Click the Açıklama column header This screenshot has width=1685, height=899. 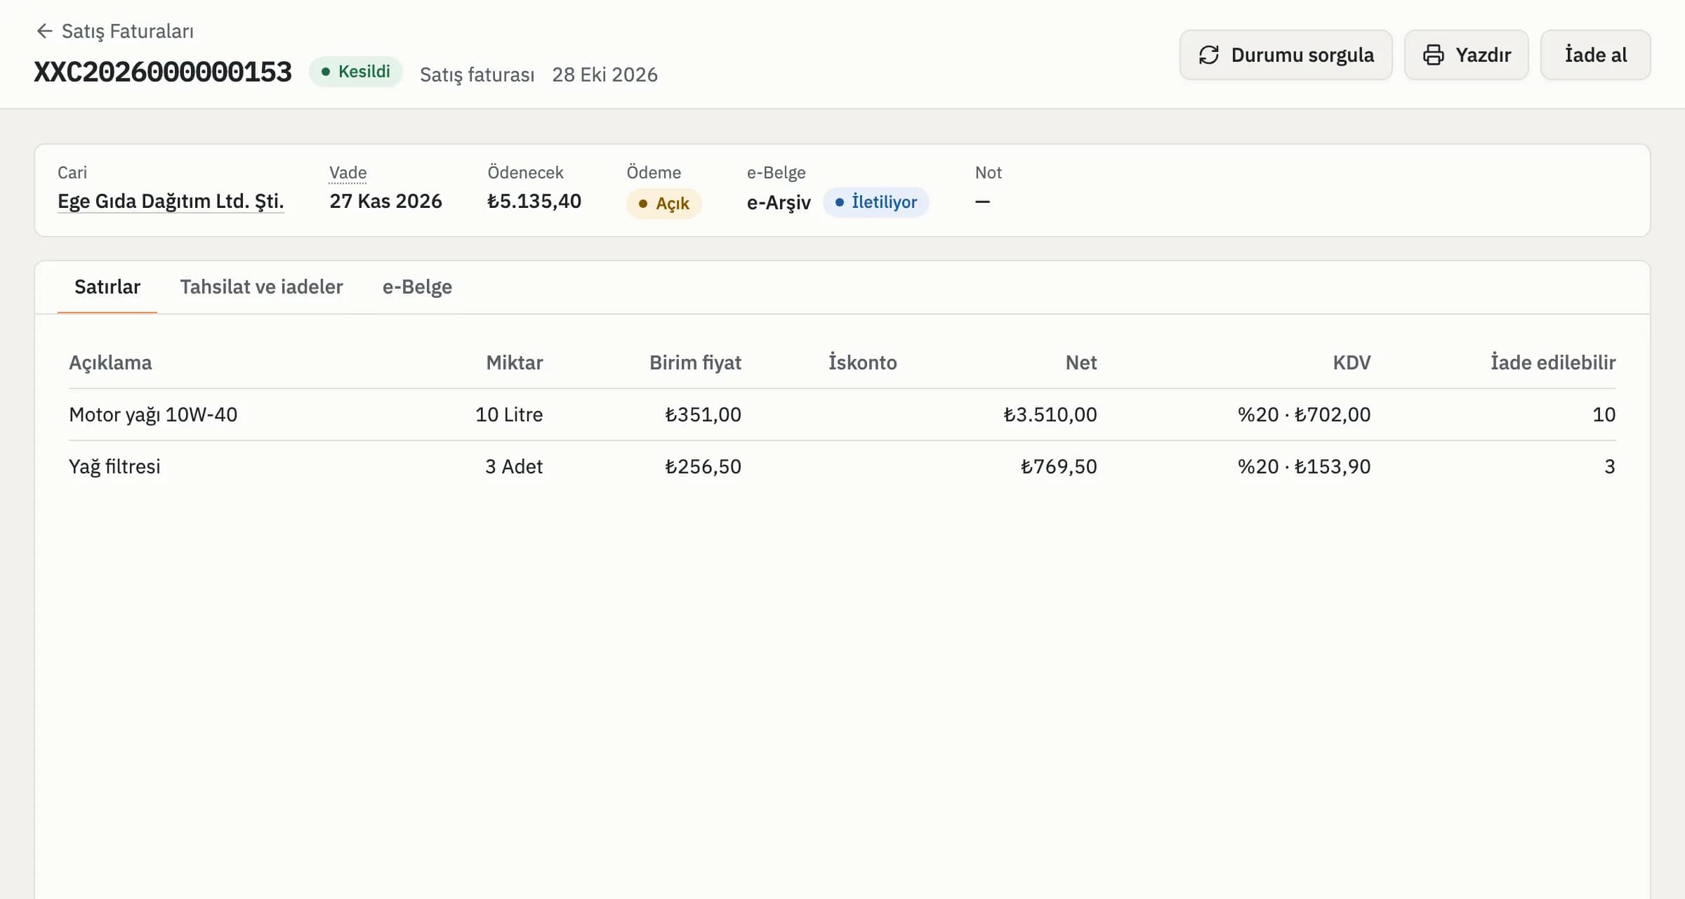click(110, 362)
